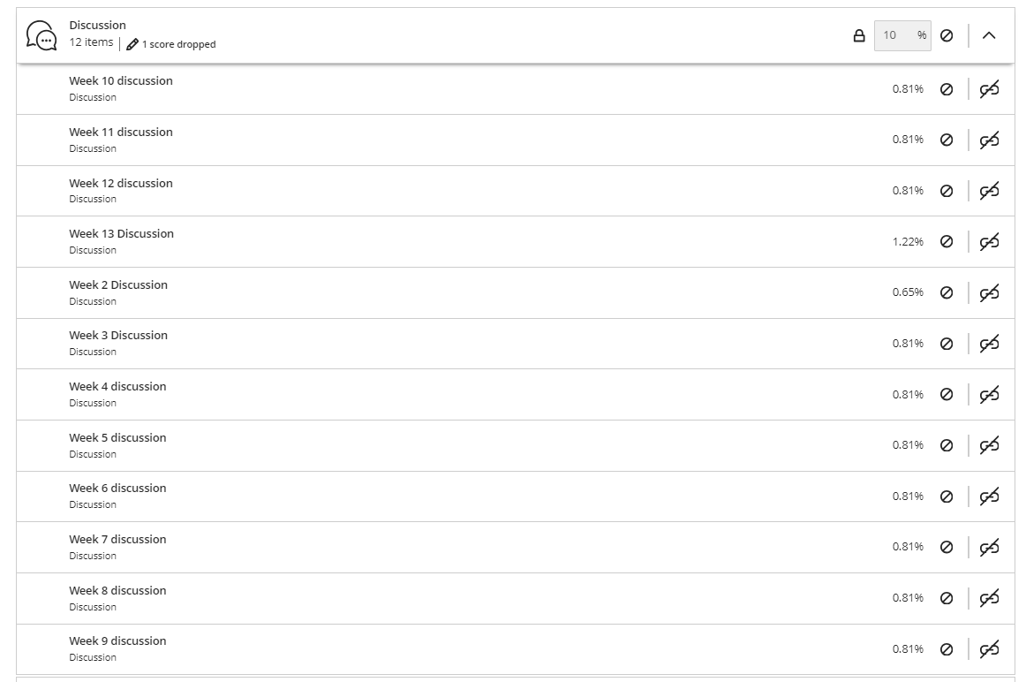Open the Week 4 discussion row
Image resolution: width=1026 pixels, height=682 pixels.
coord(117,387)
